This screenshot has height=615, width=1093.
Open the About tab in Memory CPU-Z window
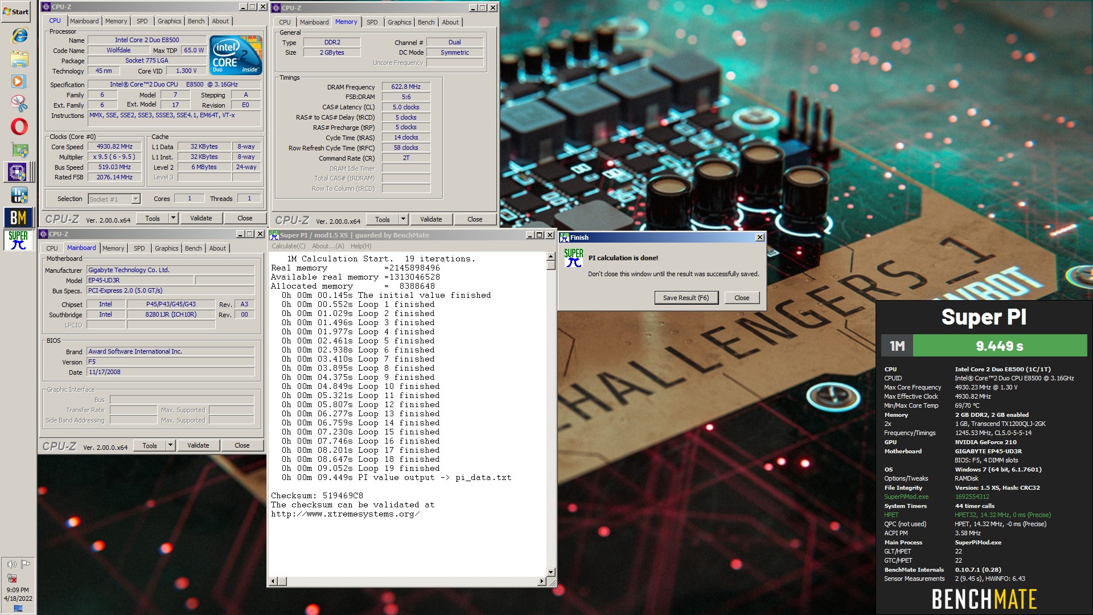450,22
